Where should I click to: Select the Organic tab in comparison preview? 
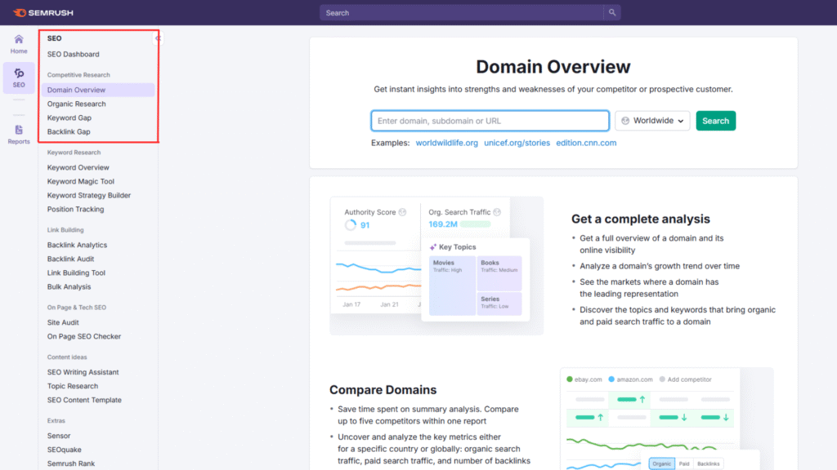tap(661, 463)
